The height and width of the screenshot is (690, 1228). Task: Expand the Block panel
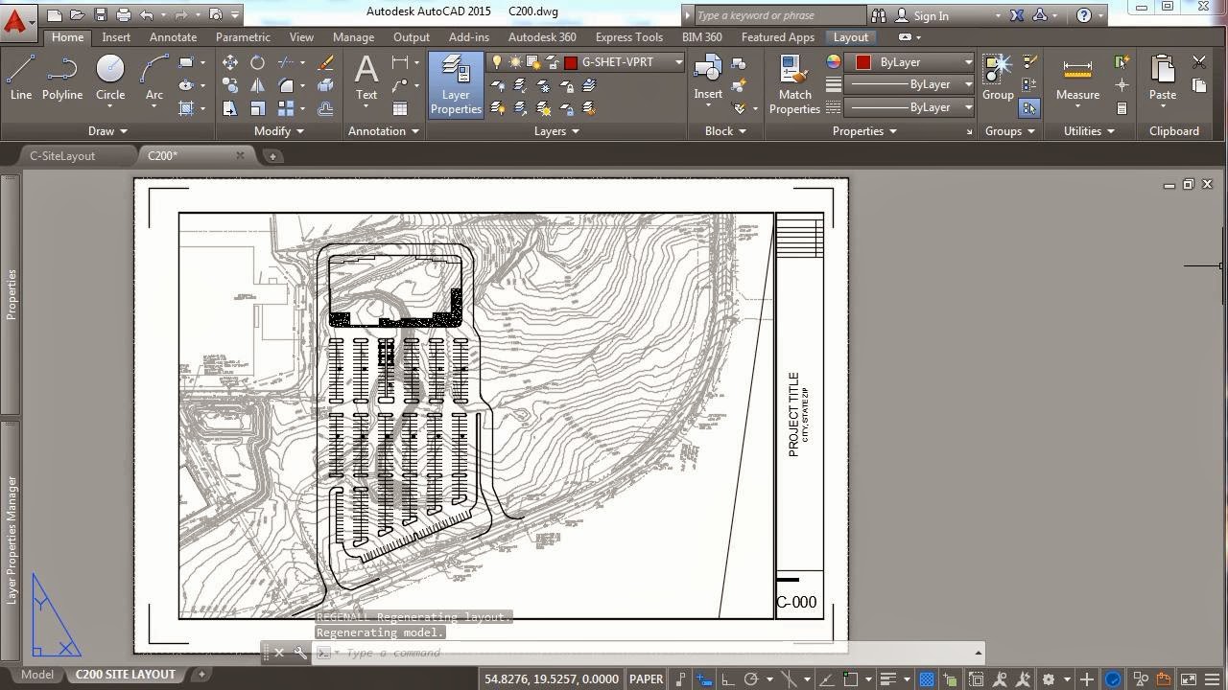coord(724,131)
